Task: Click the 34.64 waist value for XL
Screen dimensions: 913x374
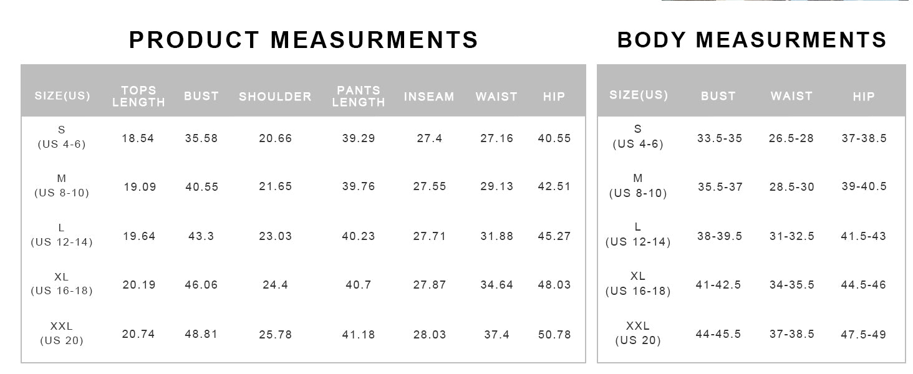Action: [496, 285]
